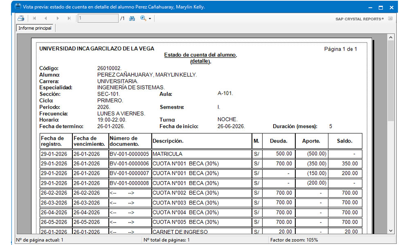Click Nº total de páginas status

tap(166, 240)
